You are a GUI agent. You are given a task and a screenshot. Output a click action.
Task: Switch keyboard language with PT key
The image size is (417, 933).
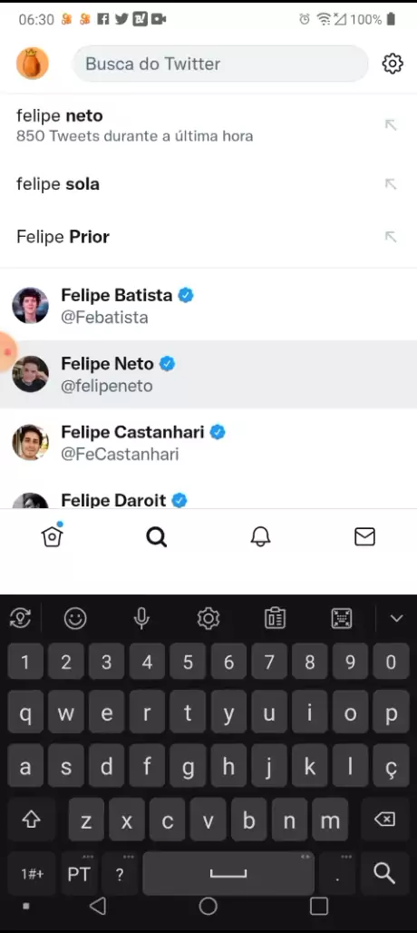[78, 873]
